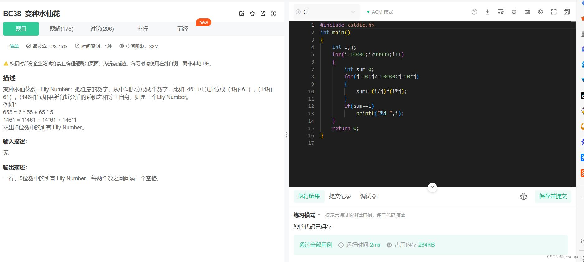Click the info icon beside language C
Viewport: 584px width, 262px height.
click(x=298, y=12)
